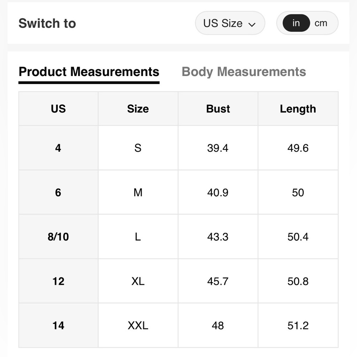The width and height of the screenshot is (357, 357).
Task: Click the Bust column header
Action: point(218,109)
